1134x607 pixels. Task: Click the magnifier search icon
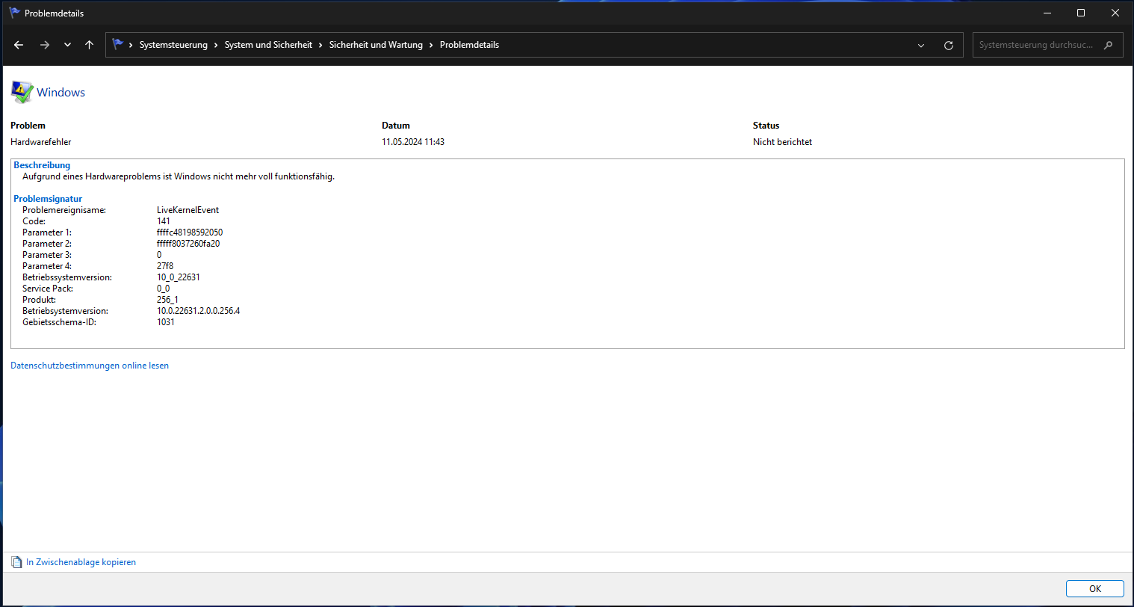[x=1108, y=45]
